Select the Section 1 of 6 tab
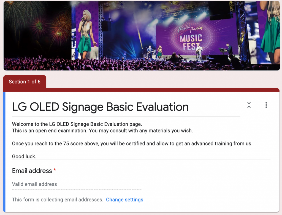The image size is (282, 215). point(25,82)
